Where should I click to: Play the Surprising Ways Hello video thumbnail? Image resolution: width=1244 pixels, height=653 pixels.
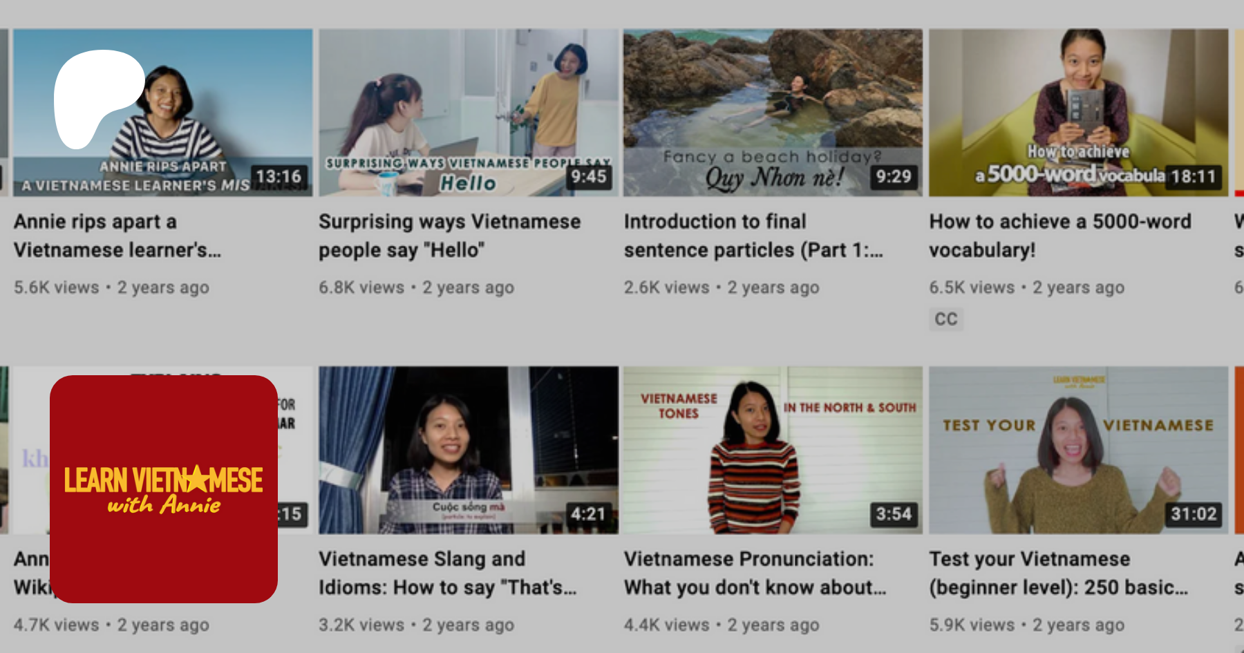click(x=468, y=113)
